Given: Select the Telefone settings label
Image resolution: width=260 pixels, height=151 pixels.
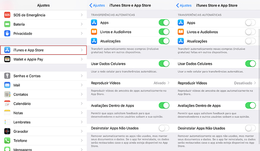Looking at the screenshot, I should pos(20,141).
